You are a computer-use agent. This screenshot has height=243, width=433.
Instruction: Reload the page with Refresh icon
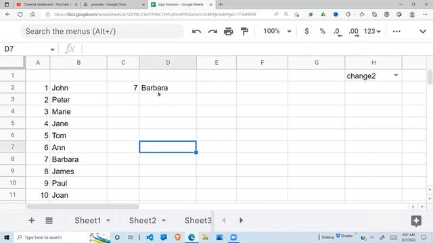pyautogui.click(x=20, y=14)
